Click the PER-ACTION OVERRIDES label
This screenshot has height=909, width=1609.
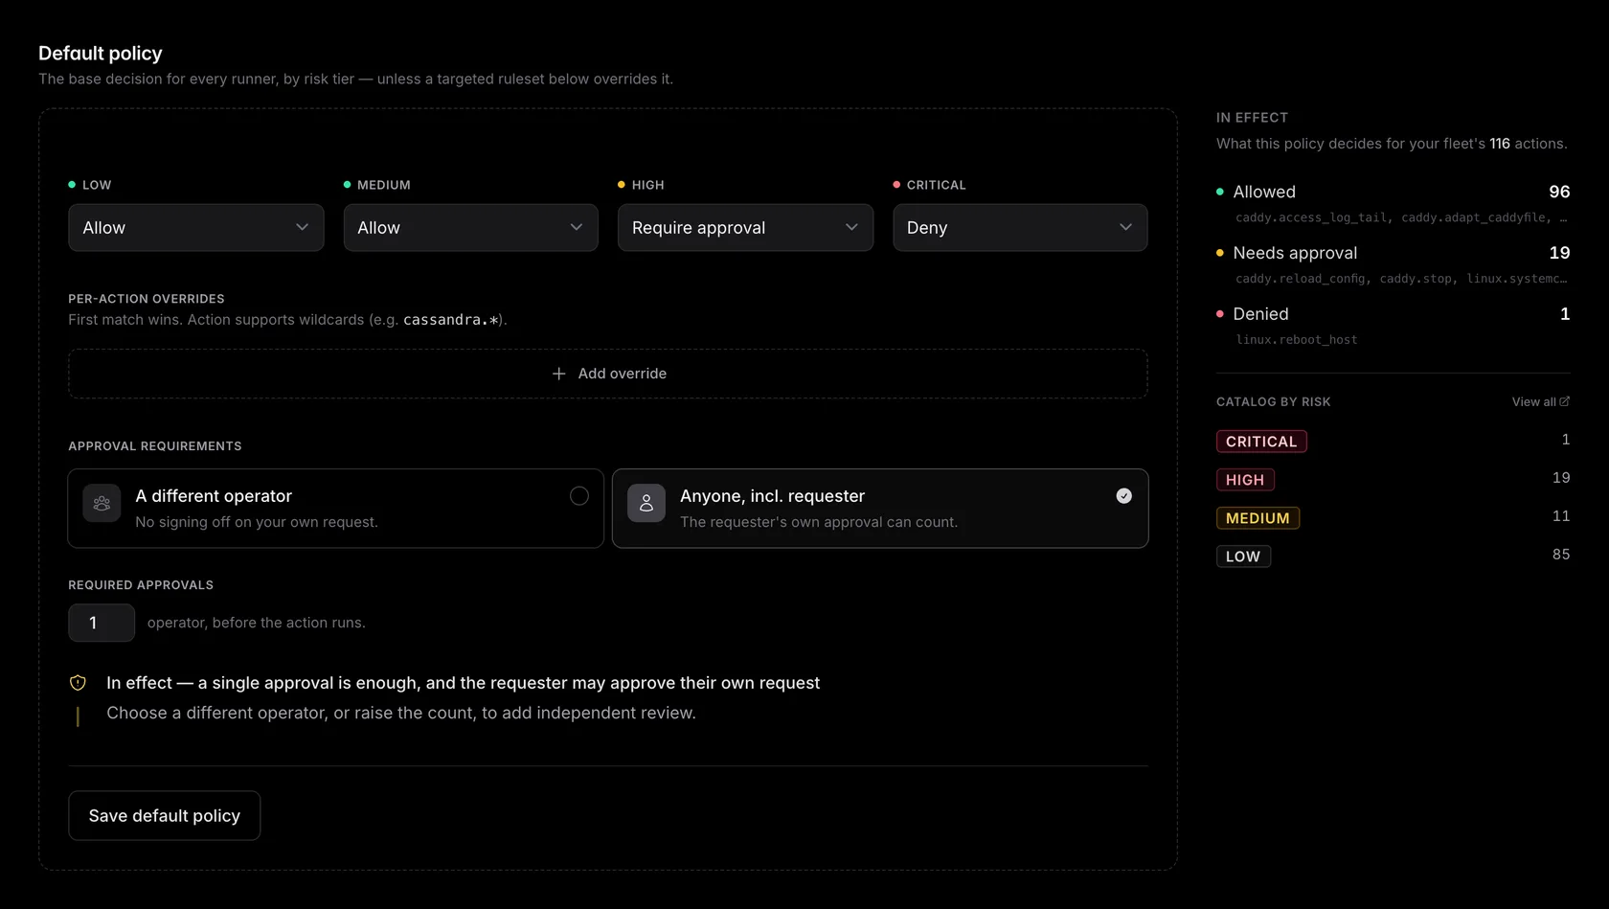(147, 299)
